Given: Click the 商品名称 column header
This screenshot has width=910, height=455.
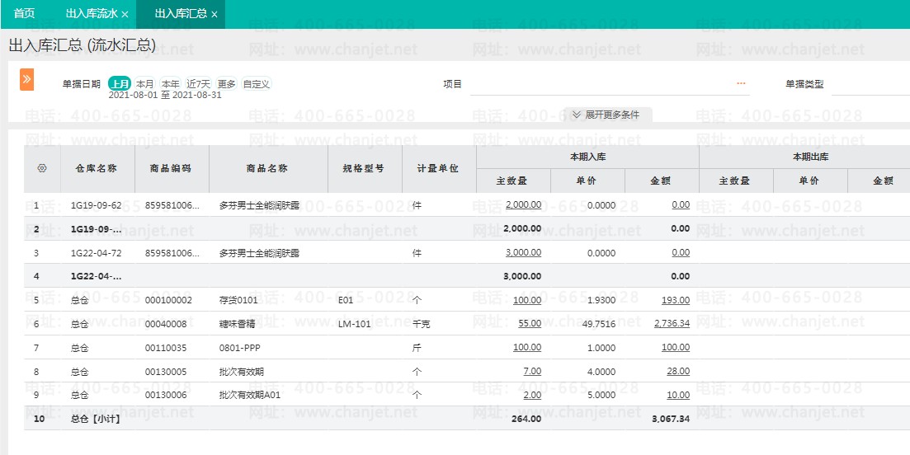Looking at the screenshot, I should (x=267, y=168).
